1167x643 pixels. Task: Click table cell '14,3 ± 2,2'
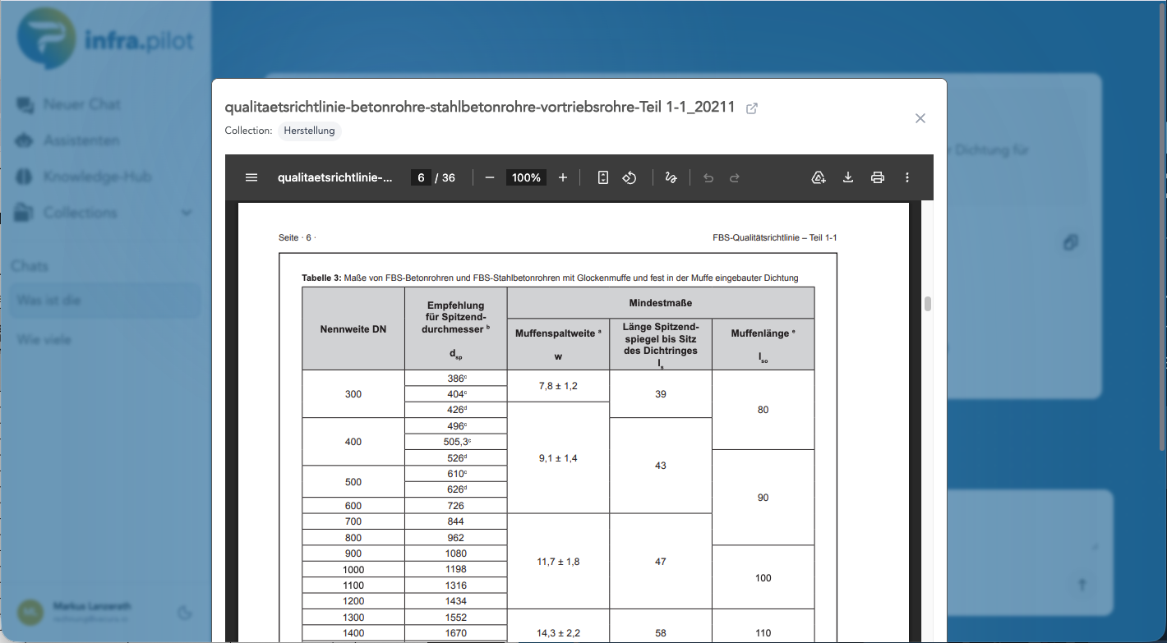point(558,633)
